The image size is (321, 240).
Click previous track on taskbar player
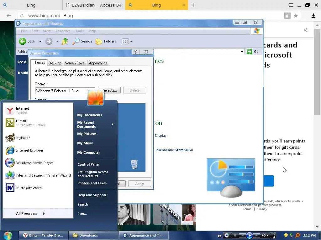pos(242,236)
